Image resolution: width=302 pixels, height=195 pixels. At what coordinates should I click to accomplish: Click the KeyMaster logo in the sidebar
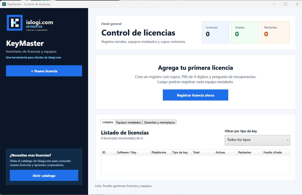click(x=15, y=23)
